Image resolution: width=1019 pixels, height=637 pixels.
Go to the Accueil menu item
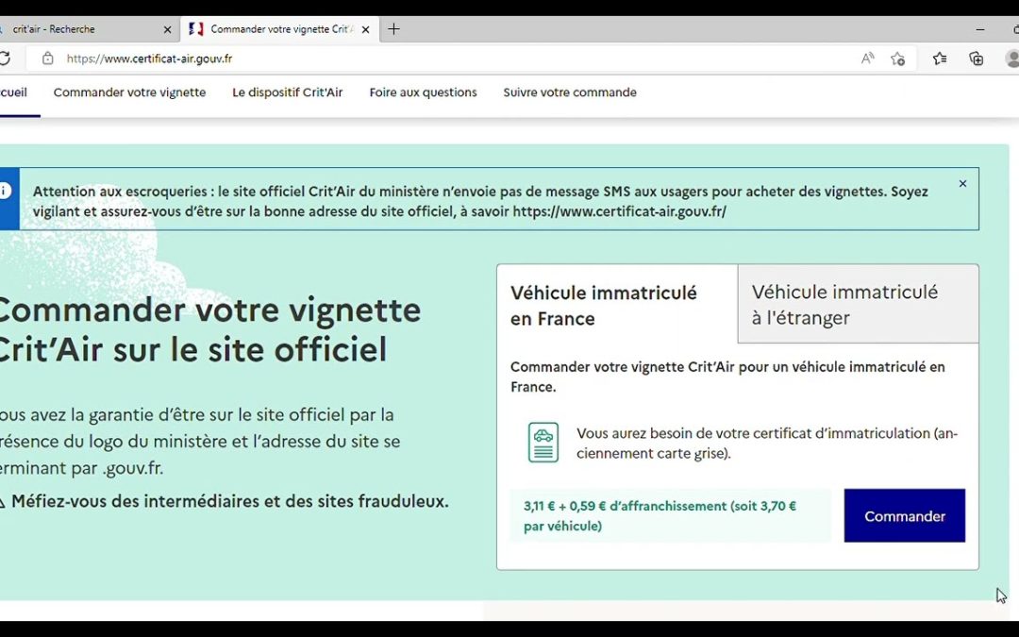13,92
